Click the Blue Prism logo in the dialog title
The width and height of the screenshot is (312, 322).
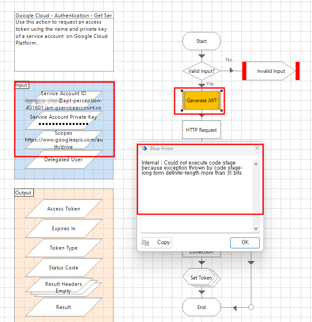(x=145, y=148)
